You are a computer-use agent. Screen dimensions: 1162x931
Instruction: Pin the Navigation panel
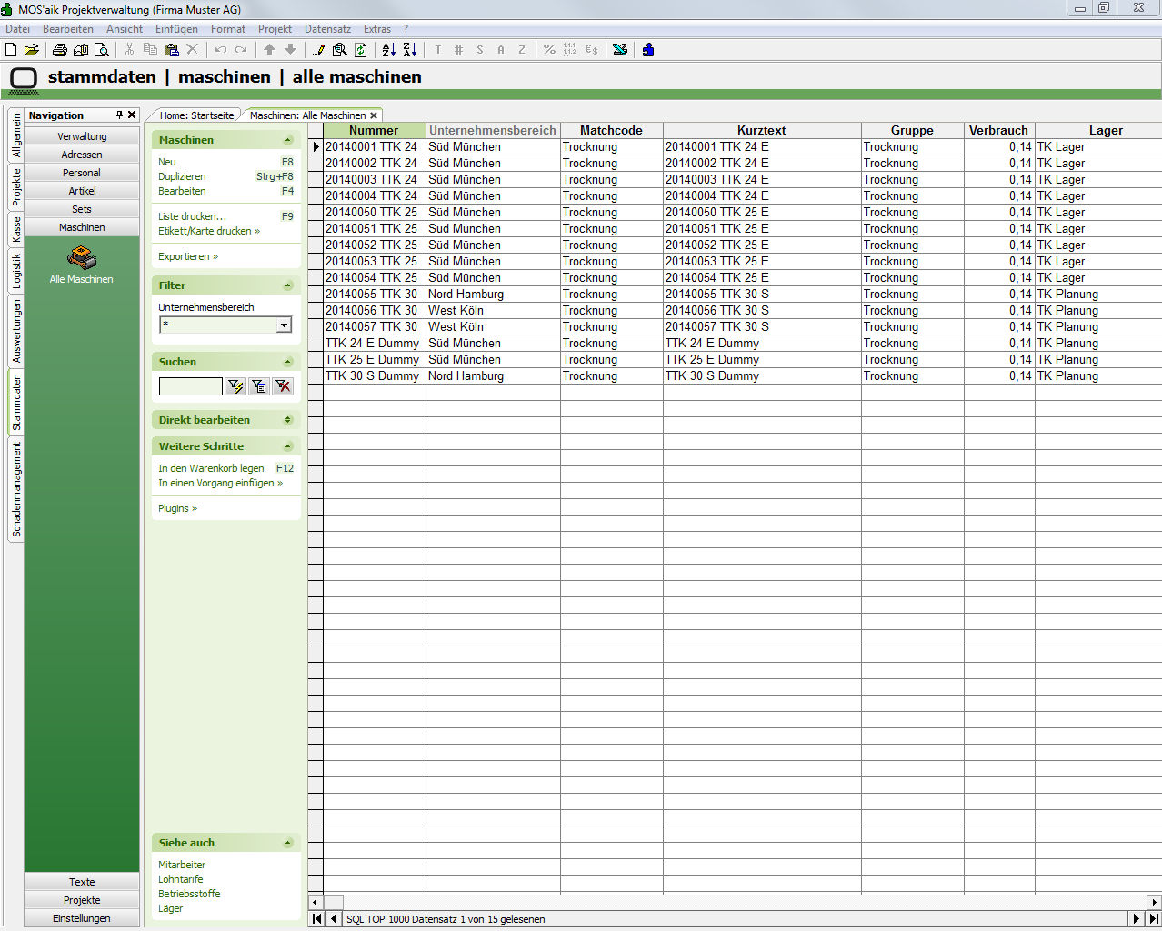tap(119, 115)
